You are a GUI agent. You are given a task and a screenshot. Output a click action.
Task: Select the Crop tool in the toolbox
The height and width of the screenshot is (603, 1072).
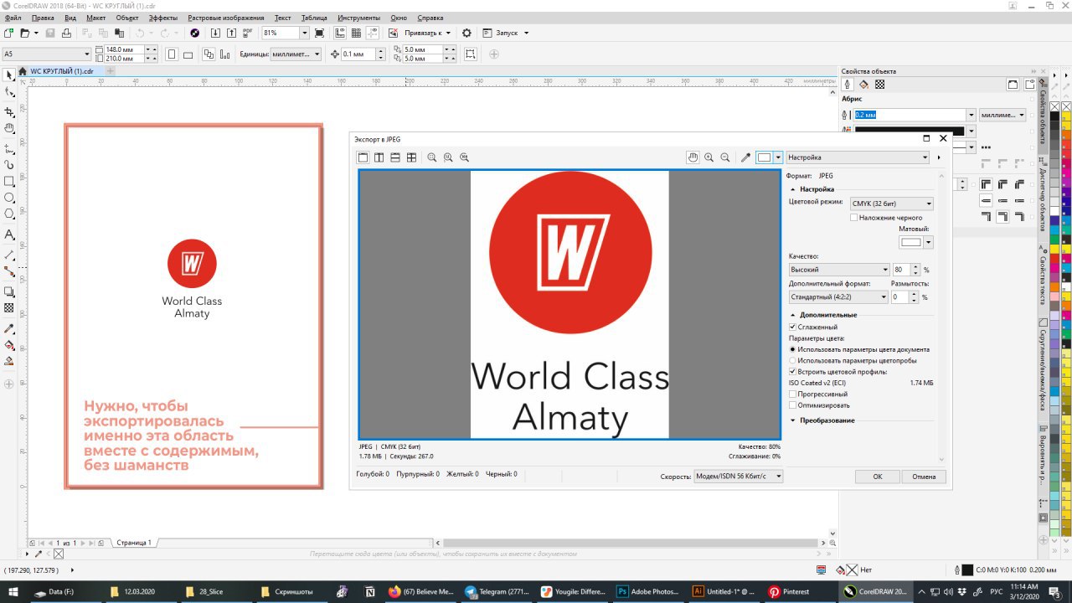coord(9,111)
